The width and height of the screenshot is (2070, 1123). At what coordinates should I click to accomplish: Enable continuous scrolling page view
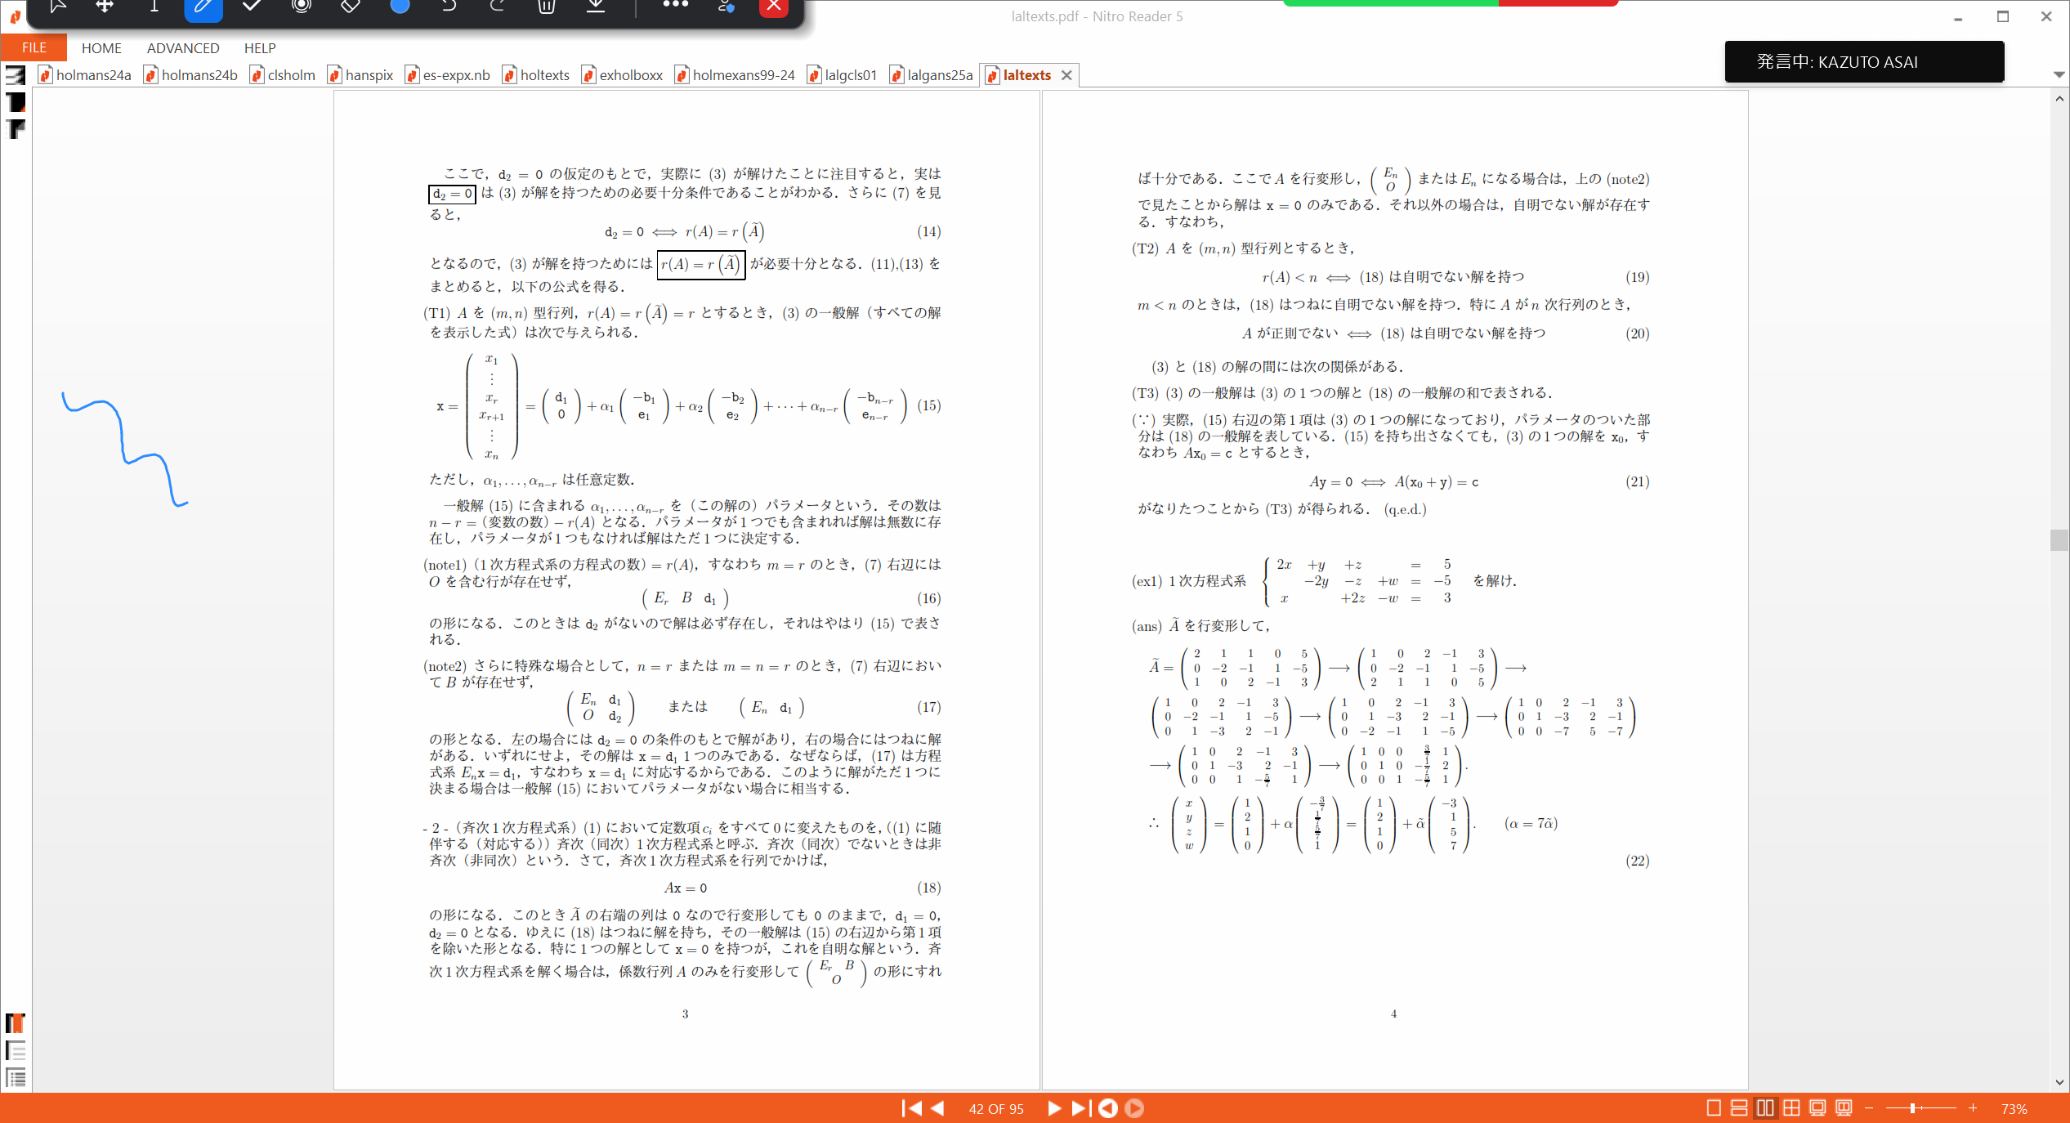coord(1740,1108)
